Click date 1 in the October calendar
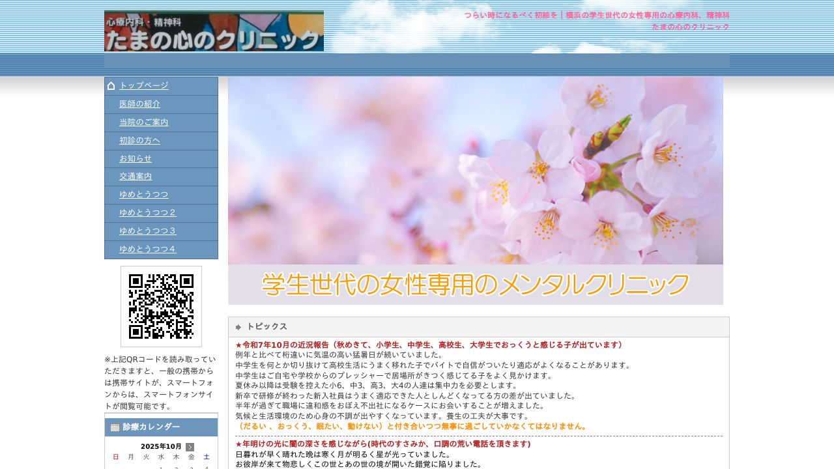 coord(160,466)
